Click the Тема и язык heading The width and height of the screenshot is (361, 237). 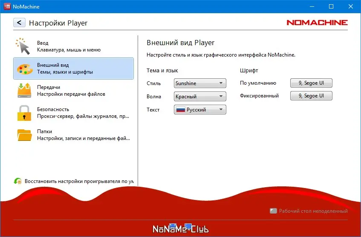(162, 71)
